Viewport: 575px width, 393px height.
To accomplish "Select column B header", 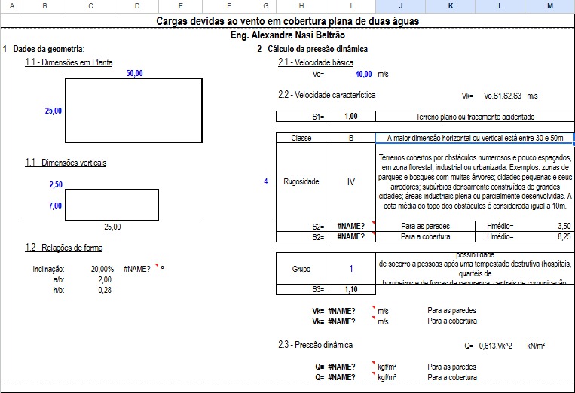I will 44,6.
